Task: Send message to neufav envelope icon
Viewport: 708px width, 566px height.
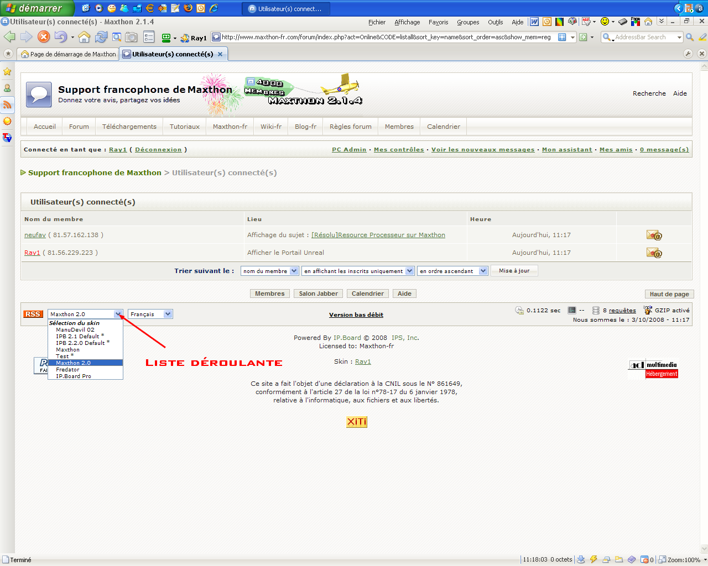Action: point(654,235)
